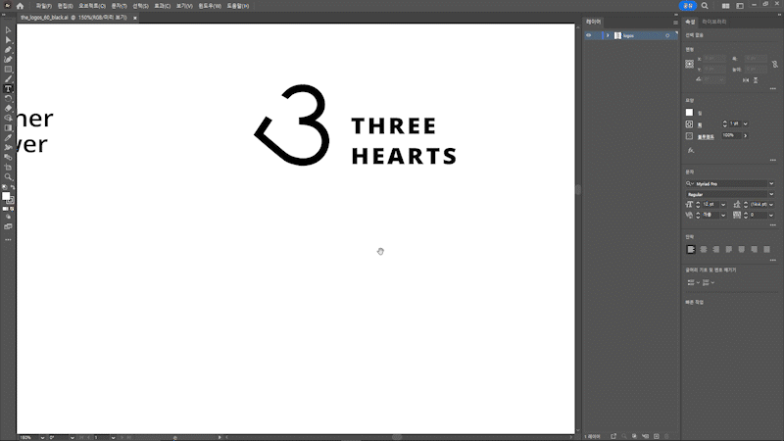
Task: Click the blue Share button
Action: click(x=688, y=6)
